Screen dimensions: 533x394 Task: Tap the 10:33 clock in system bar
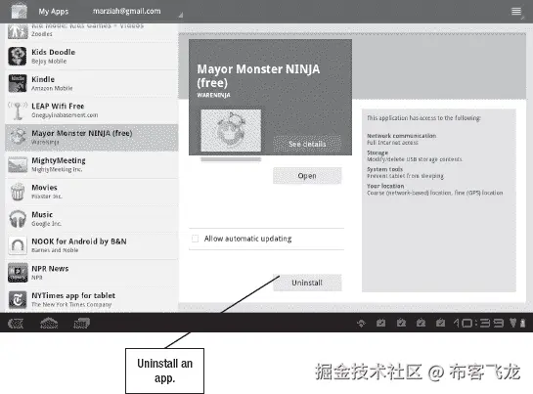click(478, 323)
